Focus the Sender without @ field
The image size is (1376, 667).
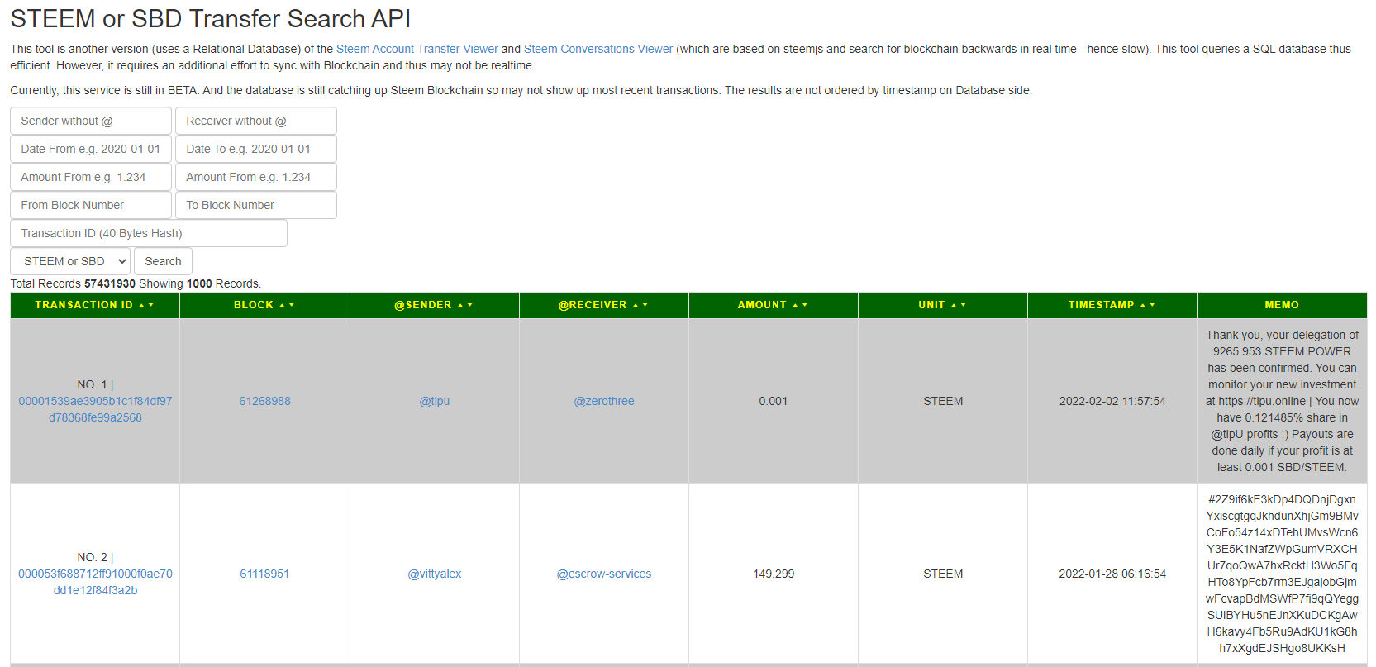[91, 121]
